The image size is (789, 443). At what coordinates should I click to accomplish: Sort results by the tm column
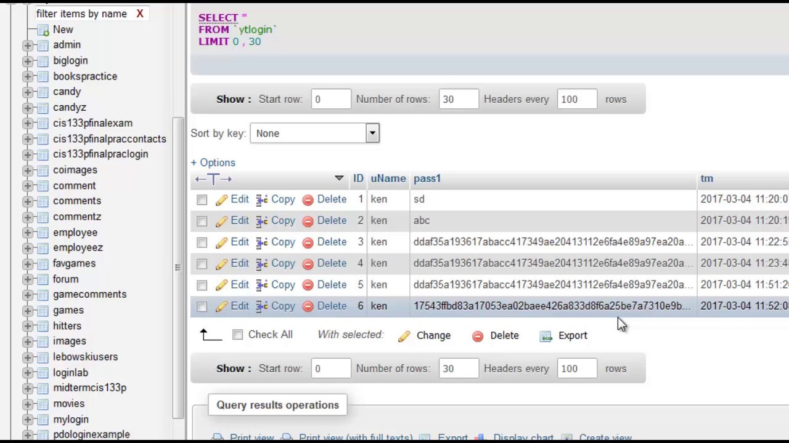[x=706, y=178]
